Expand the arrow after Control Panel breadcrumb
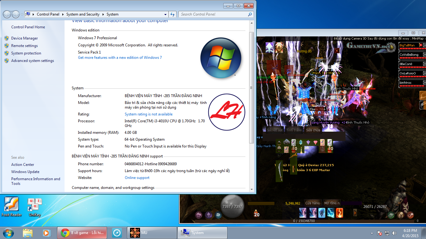Viewport: 426px width, 239px height. (x=63, y=14)
